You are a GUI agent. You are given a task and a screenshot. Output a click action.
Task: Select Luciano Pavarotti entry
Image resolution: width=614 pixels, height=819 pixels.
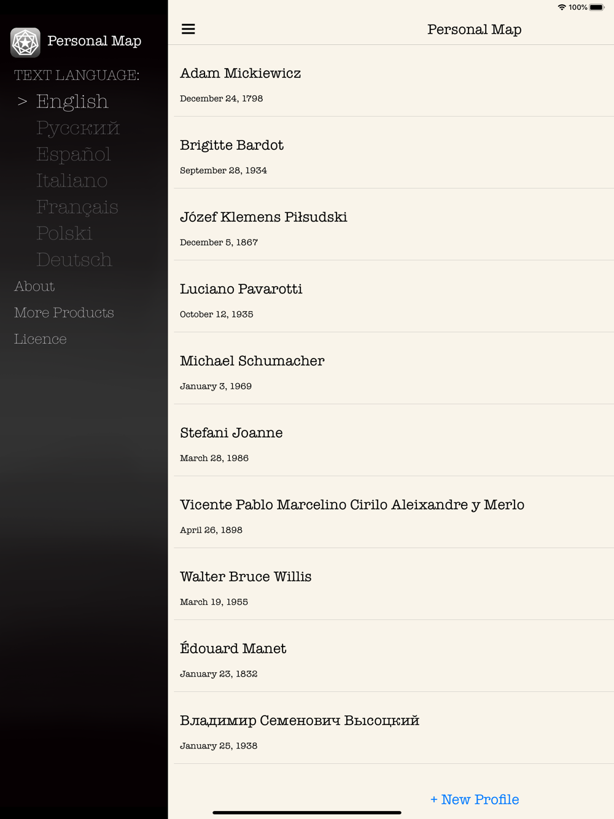[x=394, y=297]
